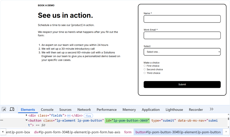Click the "See us in action." heading
Viewport: 230px width, 137px height.
pyautogui.click(x=65, y=15)
